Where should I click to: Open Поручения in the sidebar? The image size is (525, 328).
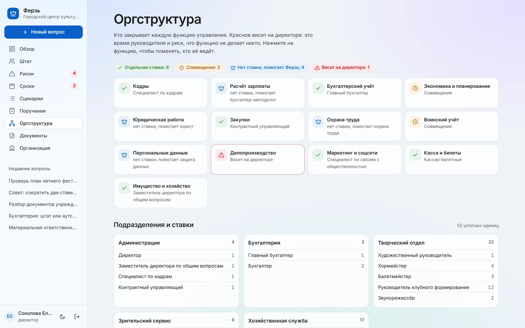(43, 111)
